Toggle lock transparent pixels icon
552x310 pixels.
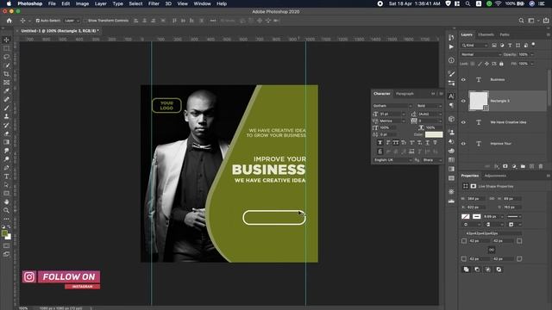click(473, 64)
